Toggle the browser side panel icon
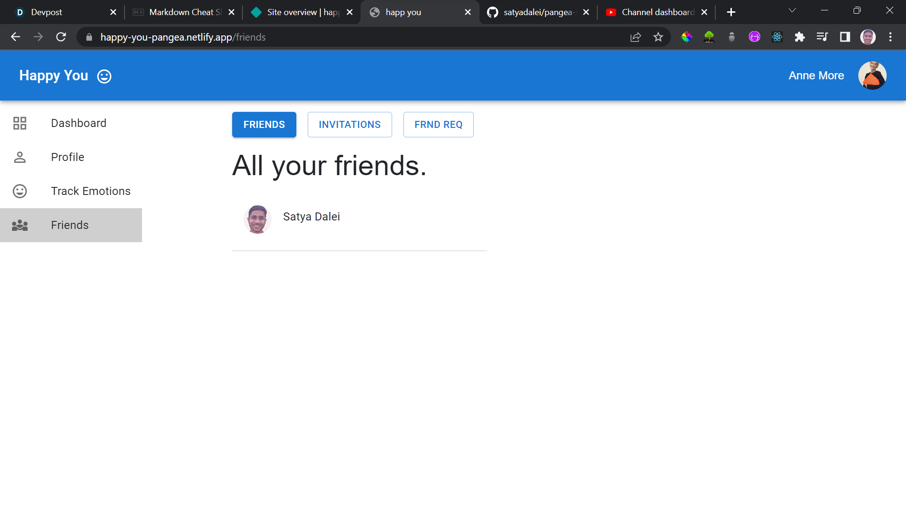Image resolution: width=906 pixels, height=532 pixels. pyautogui.click(x=845, y=37)
